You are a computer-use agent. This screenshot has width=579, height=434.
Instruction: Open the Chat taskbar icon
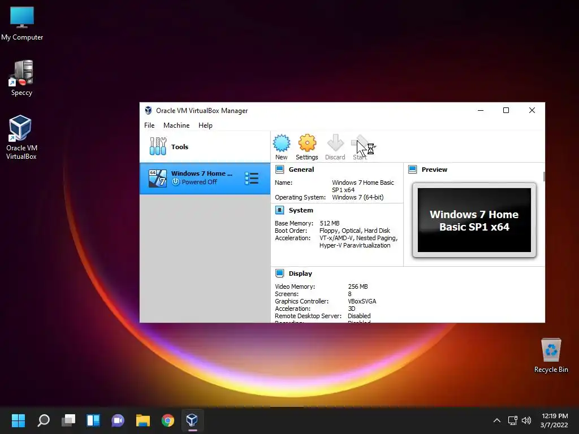[x=118, y=420]
